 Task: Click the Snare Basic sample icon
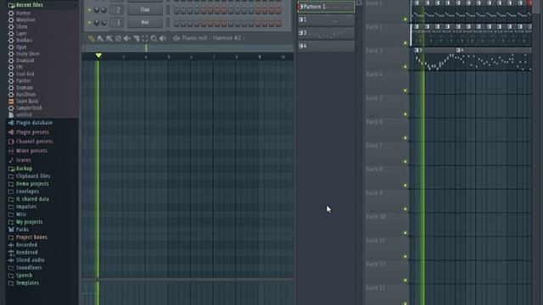coord(11,102)
